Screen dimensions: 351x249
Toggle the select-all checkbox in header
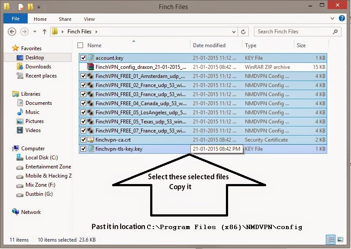click(x=80, y=45)
